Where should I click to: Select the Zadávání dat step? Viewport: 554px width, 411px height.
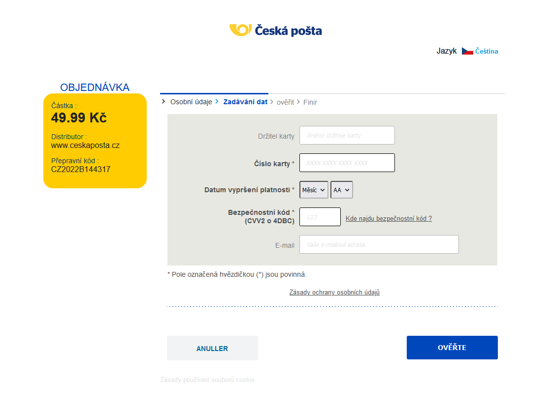245,102
